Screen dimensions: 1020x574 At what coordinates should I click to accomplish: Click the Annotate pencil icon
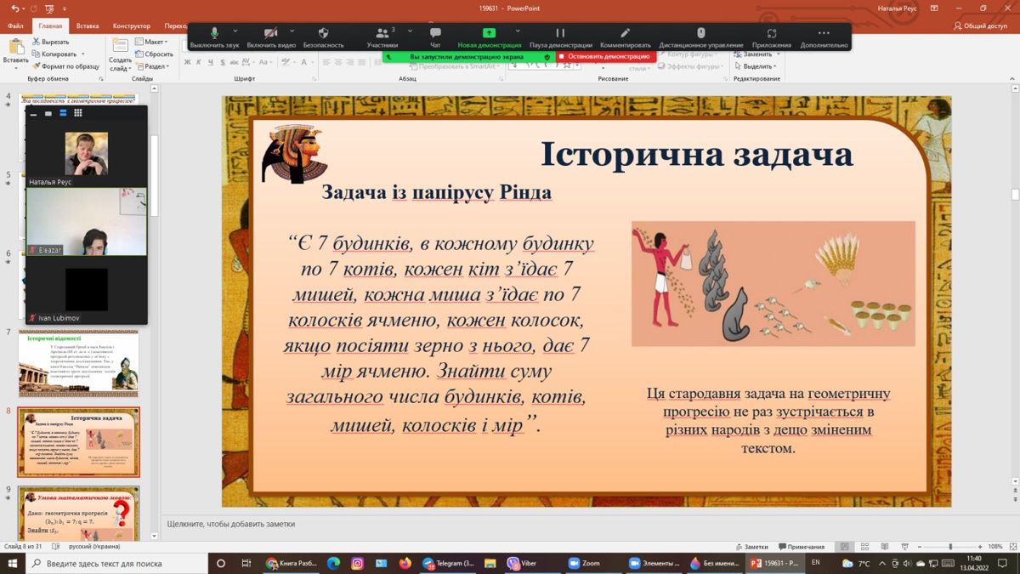[625, 34]
